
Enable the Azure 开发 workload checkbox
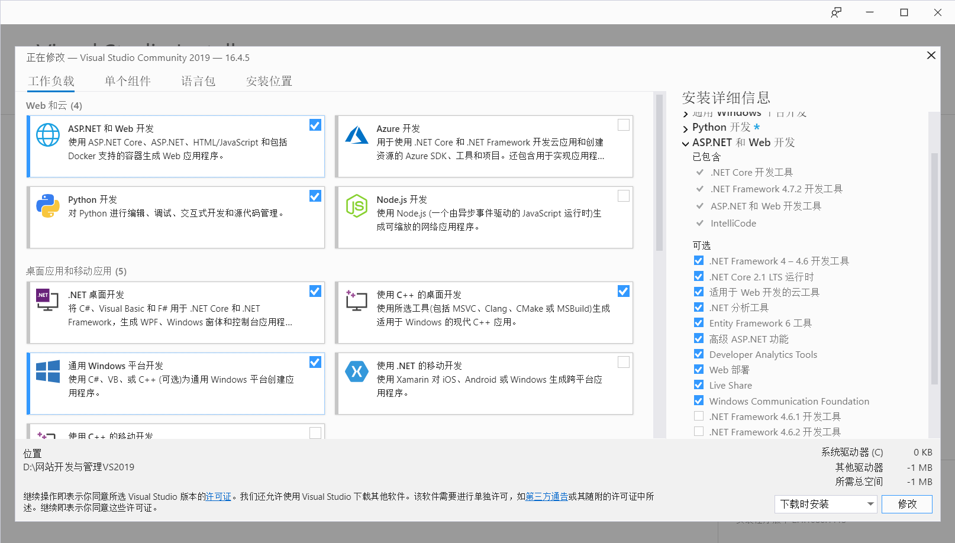tap(623, 125)
